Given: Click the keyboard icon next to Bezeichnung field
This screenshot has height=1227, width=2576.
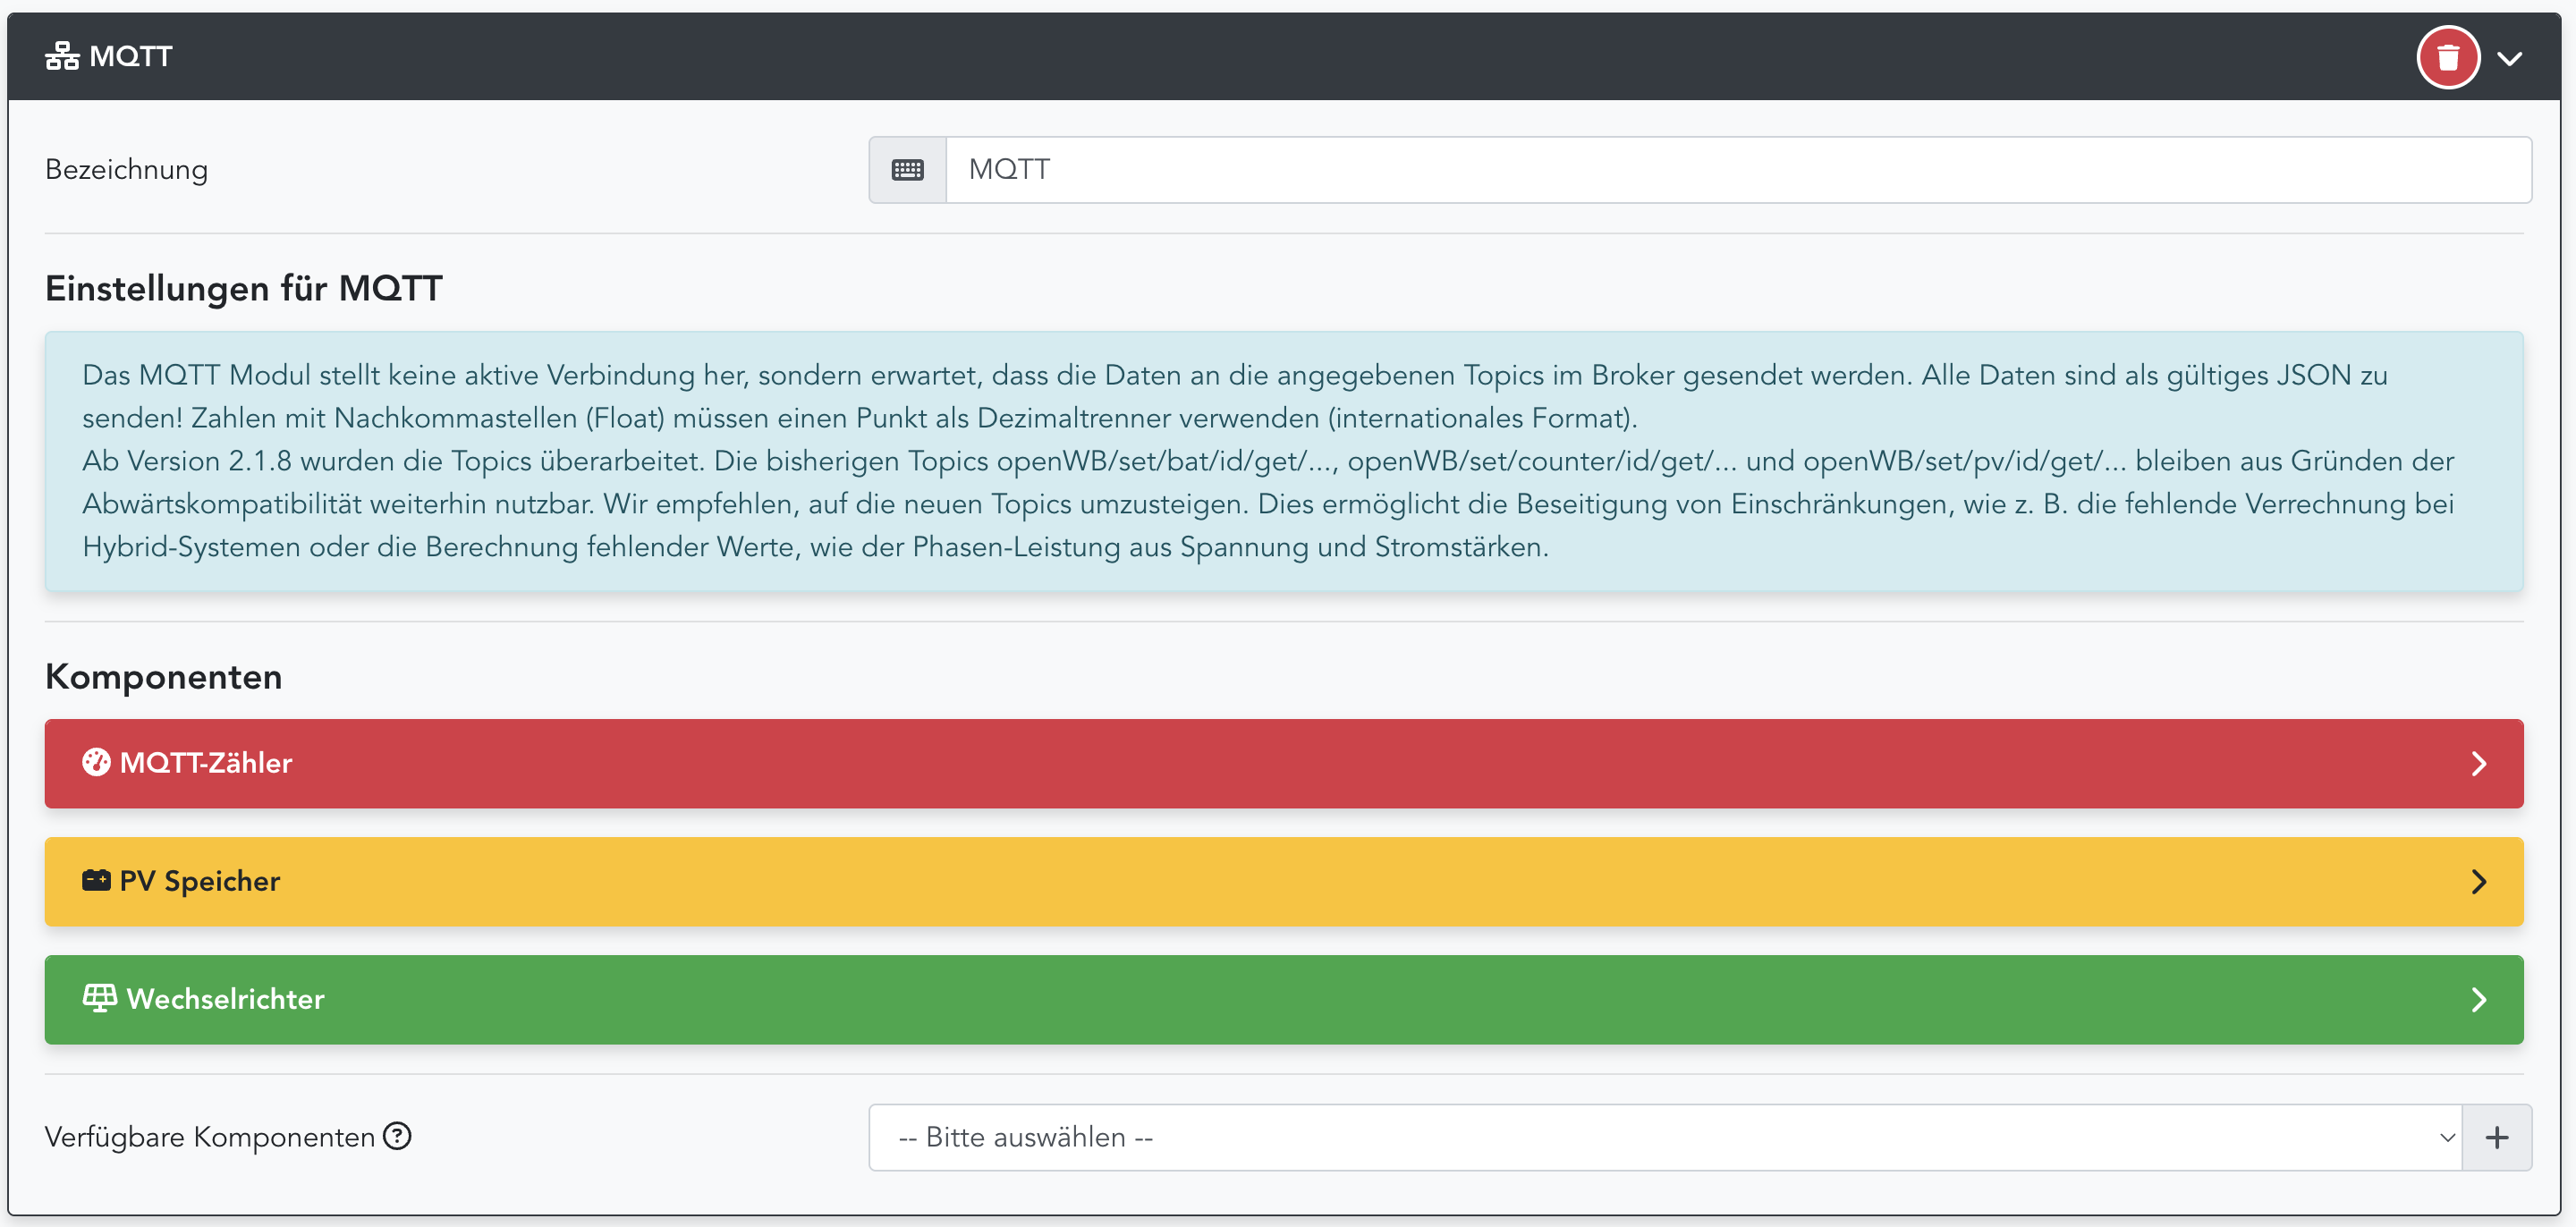Looking at the screenshot, I should [907, 170].
